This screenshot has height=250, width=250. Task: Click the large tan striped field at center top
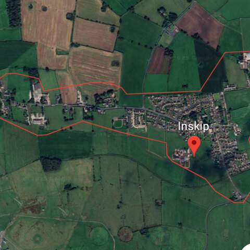pyautogui.click(x=95, y=69)
